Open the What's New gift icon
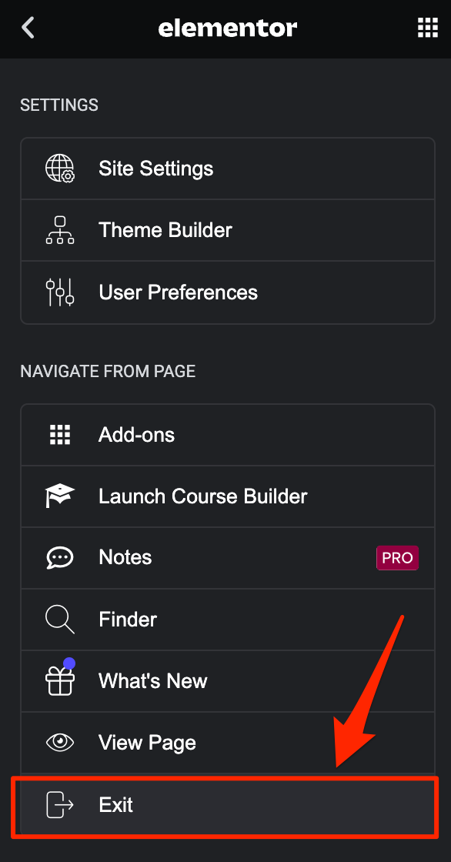Screen dimensions: 451x862 [x=60, y=680]
